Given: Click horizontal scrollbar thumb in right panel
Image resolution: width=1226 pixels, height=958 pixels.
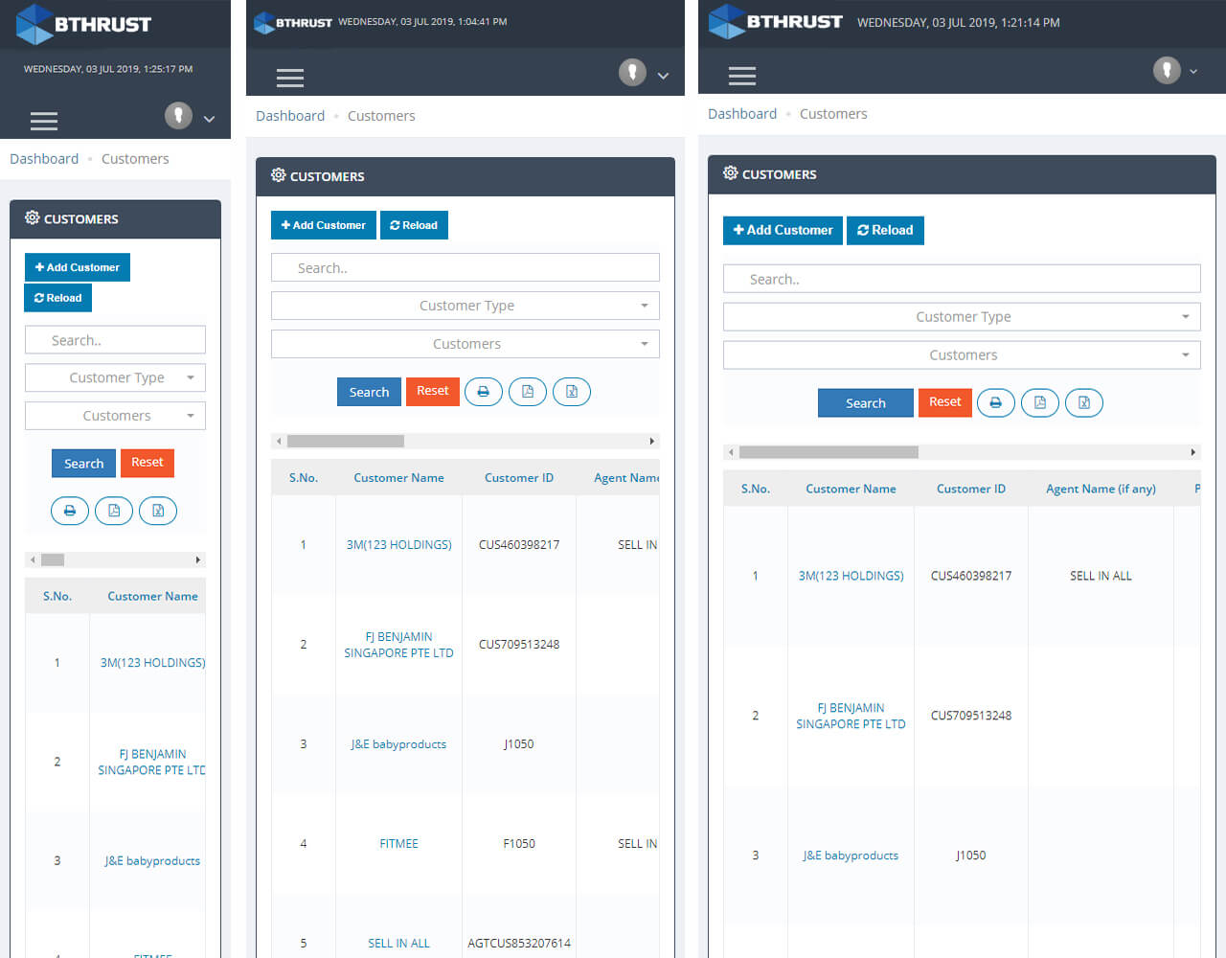Looking at the screenshot, I should pyautogui.click(x=829, y=452).
